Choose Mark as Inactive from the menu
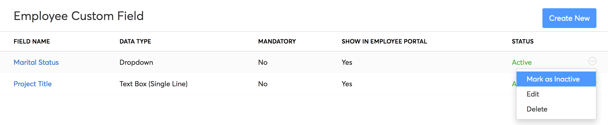Viewport: 608px width, 125px height. tap(553, 79)
